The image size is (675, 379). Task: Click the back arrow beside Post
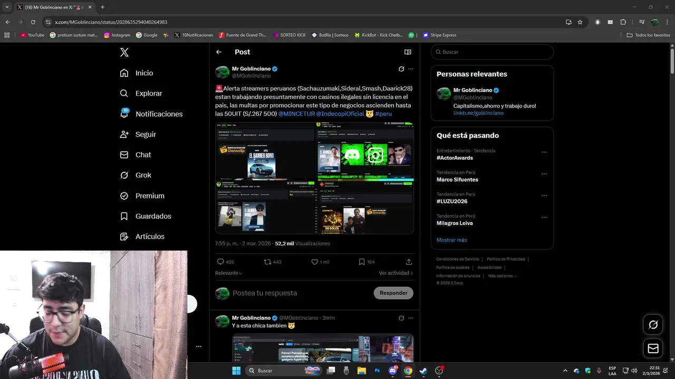pos(219,52)
